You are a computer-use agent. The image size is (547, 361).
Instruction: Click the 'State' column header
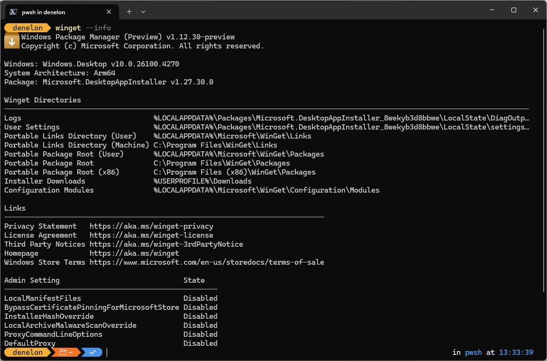(x=194, y=280)
